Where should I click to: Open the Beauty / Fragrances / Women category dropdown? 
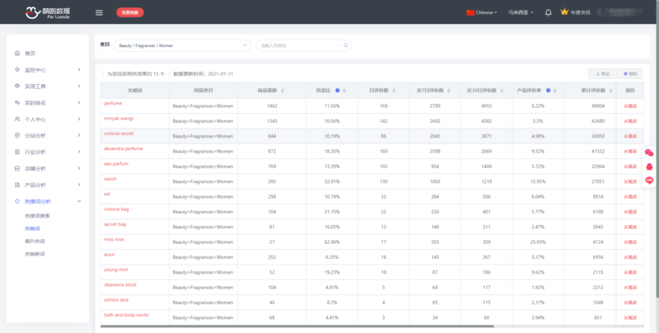click(x=182, y=45)
